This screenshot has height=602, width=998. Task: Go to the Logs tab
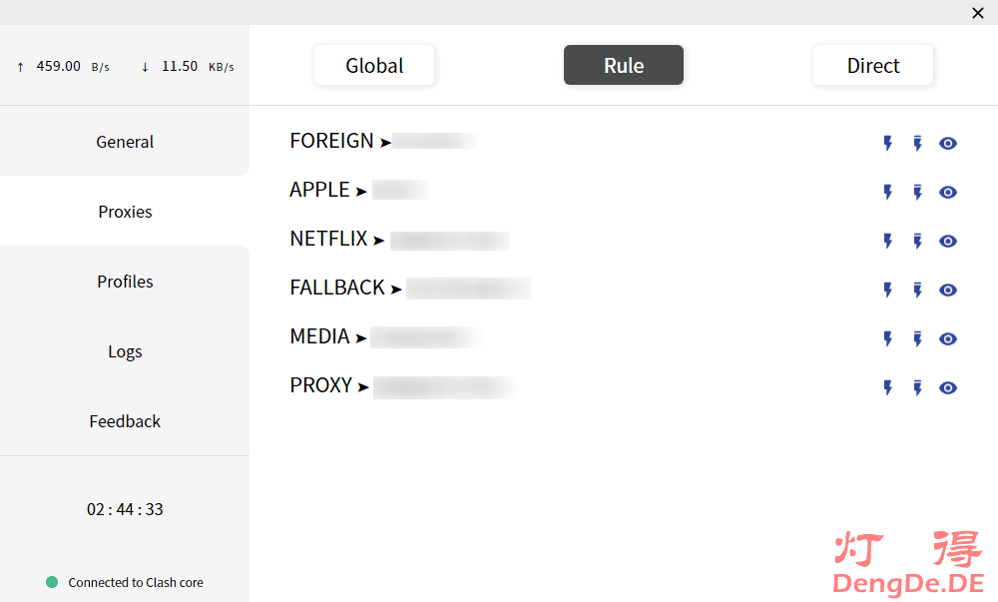(125, 351)
